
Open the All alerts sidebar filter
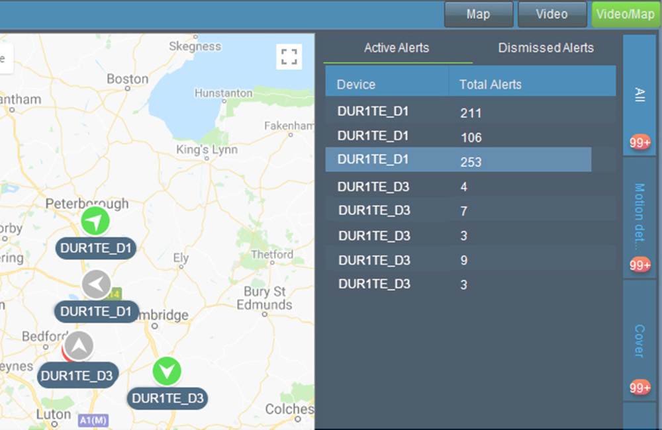[x=639, y=95]
